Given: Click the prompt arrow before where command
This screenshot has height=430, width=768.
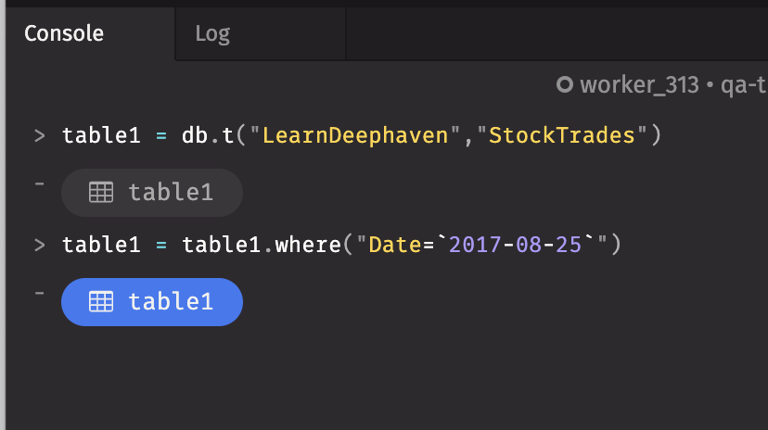Looking at the screenshot, I should tap(40, 245).
